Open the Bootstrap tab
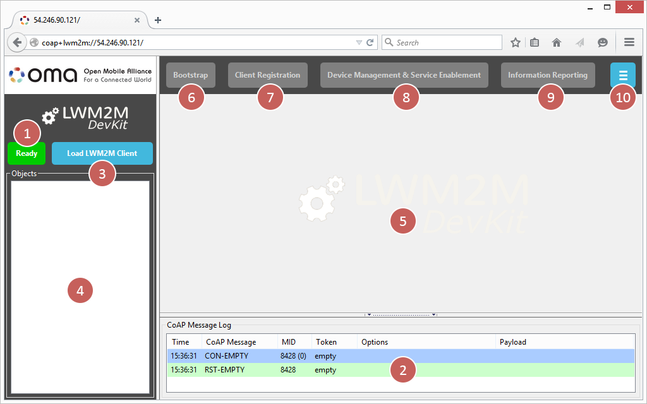 point(191,75)
